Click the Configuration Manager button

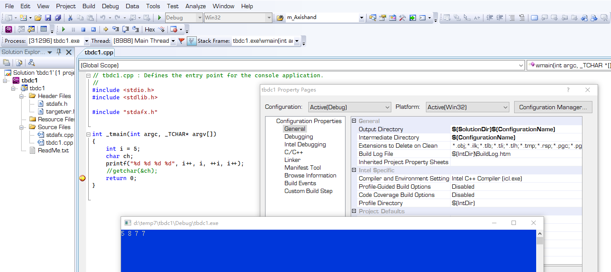pyautogui.click(x=553, y=107)
